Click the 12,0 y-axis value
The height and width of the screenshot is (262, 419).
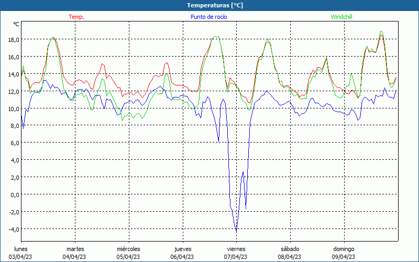coord(14,91)
